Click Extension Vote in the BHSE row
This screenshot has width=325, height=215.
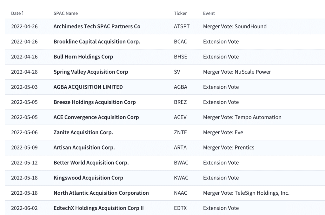[x=221, y=57]
